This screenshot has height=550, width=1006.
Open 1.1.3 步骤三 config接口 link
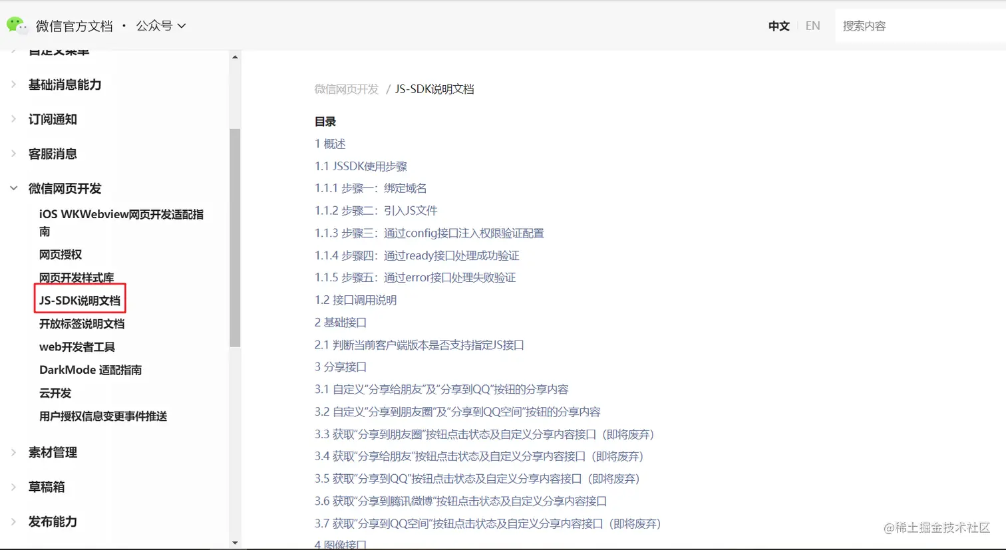click(x=429, y=233)
